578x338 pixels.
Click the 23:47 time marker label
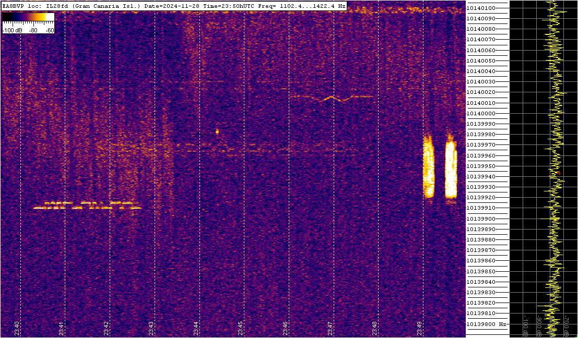tap(331, 329)
